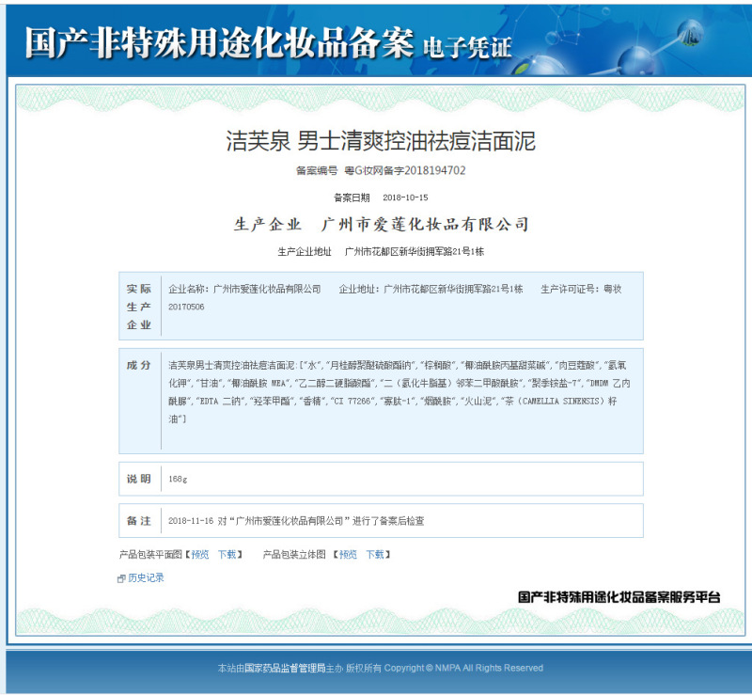Viewport: 752px width, 695px height.
Task: Click the 实际生产企业 label
Action: 138,307
